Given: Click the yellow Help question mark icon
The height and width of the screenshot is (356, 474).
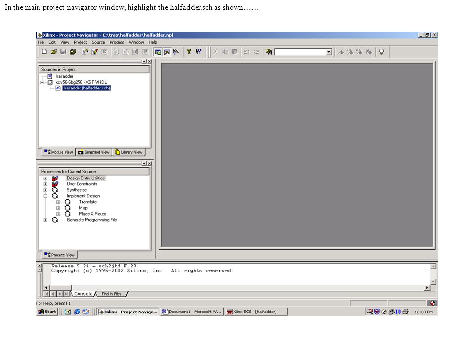Looking at the screenshot, I should coord(189,52).
